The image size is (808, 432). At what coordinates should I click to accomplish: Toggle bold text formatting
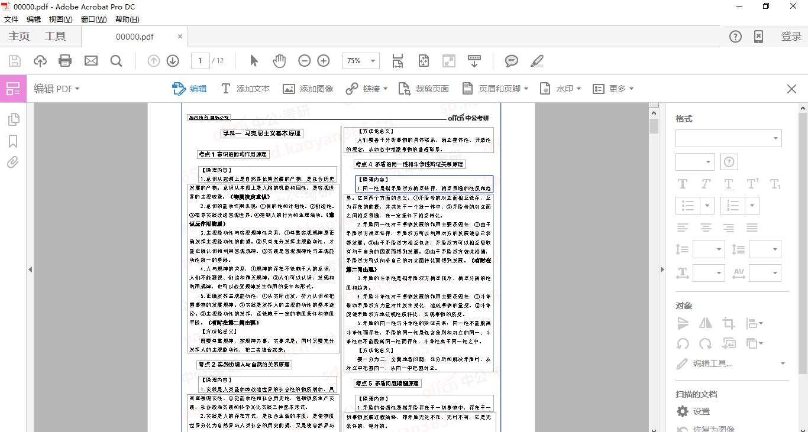click(x=682, y=184)
